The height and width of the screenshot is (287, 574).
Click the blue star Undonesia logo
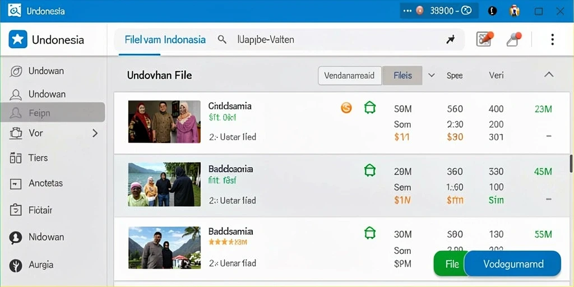(x=18, y=39)
